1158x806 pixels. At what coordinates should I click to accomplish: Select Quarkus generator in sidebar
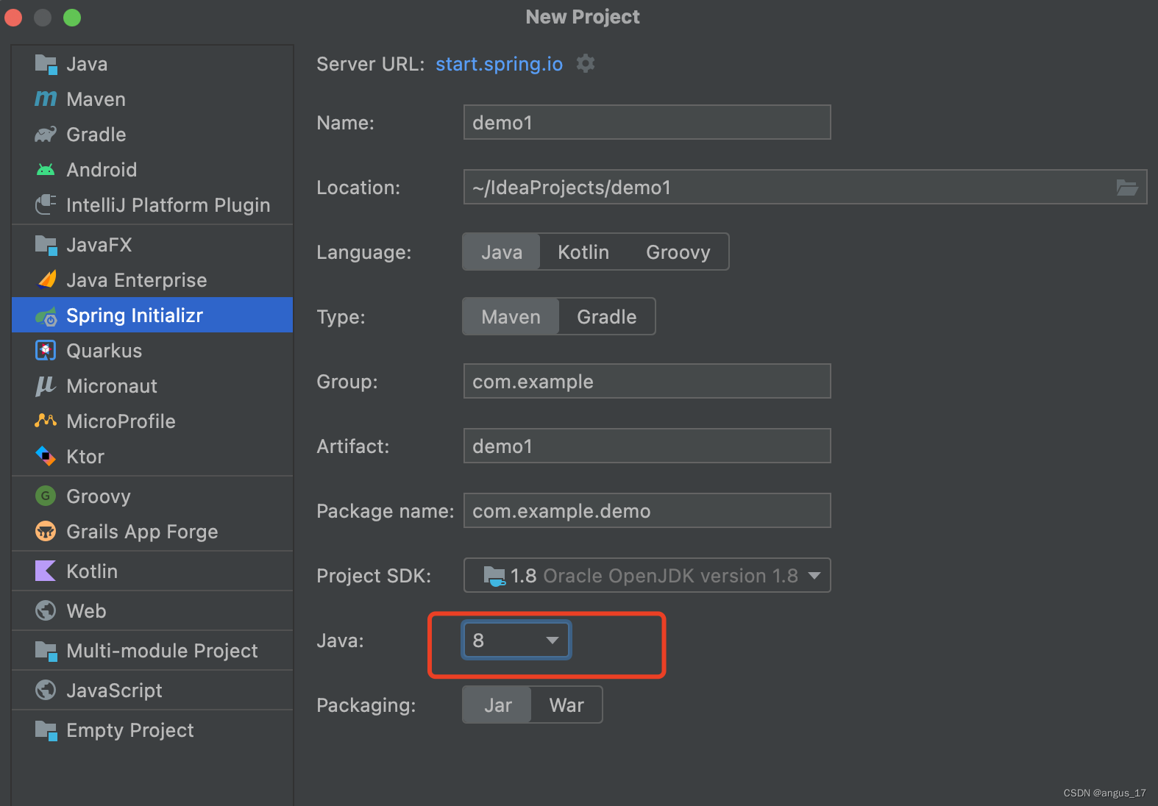(152, 351)
